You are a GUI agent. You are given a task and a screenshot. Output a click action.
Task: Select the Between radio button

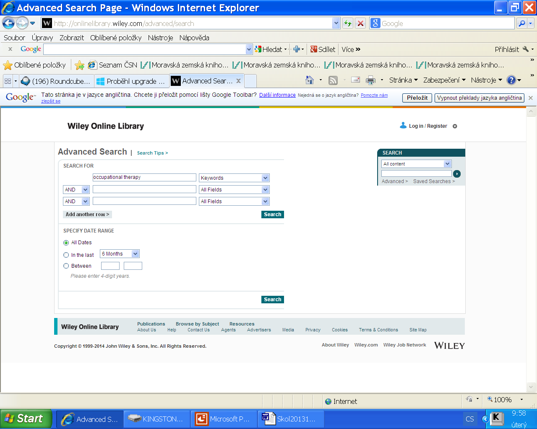tap(66, 266)
